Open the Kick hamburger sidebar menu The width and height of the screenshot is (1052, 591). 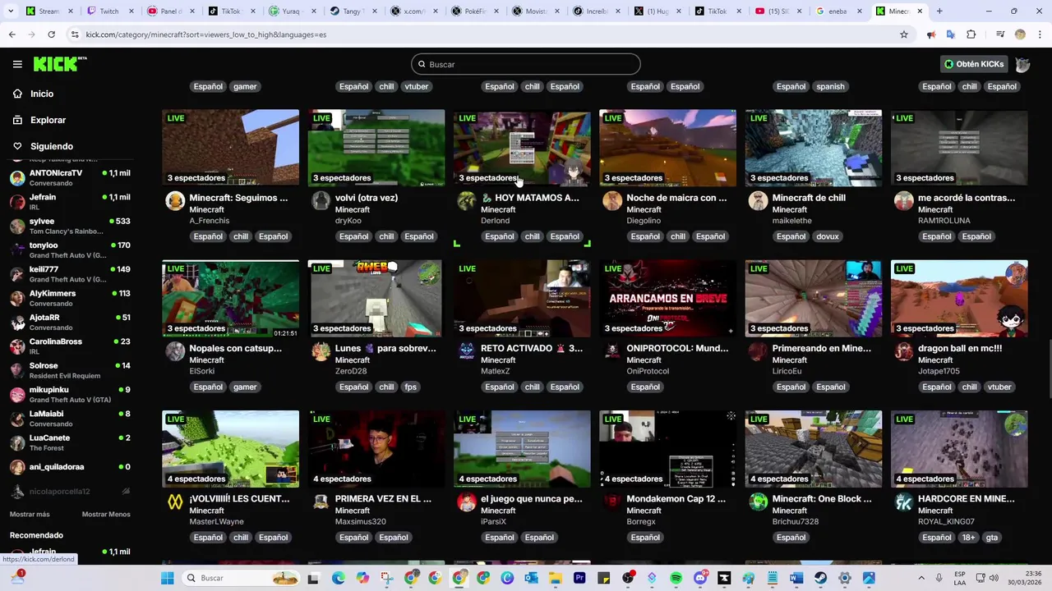pyautogui.click(x=17, y=64)
